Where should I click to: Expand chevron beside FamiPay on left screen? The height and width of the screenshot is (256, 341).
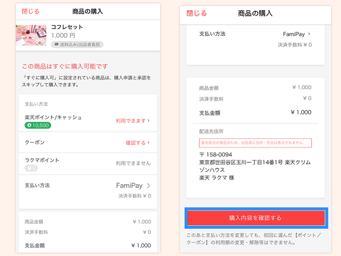coord(148,185)
